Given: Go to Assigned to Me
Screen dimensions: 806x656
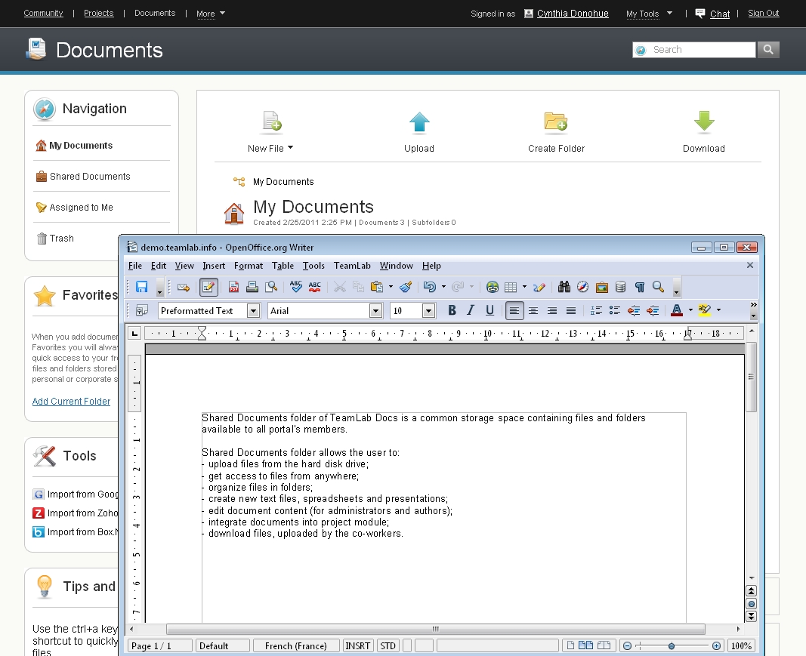Looking at the screenshot, I should coord(82,207).
